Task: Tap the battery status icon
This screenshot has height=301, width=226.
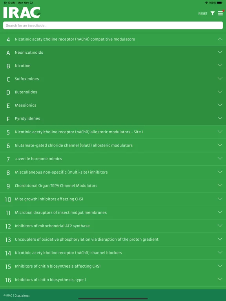Action: pyautogui.click(x=219, y=3)
